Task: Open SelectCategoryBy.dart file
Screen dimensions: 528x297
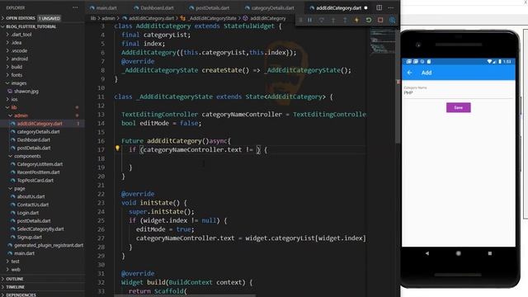Action: [x=40, y=229]
